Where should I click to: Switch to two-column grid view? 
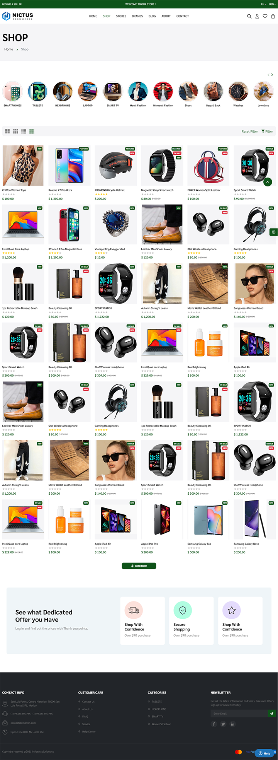(x=7, y=131)
